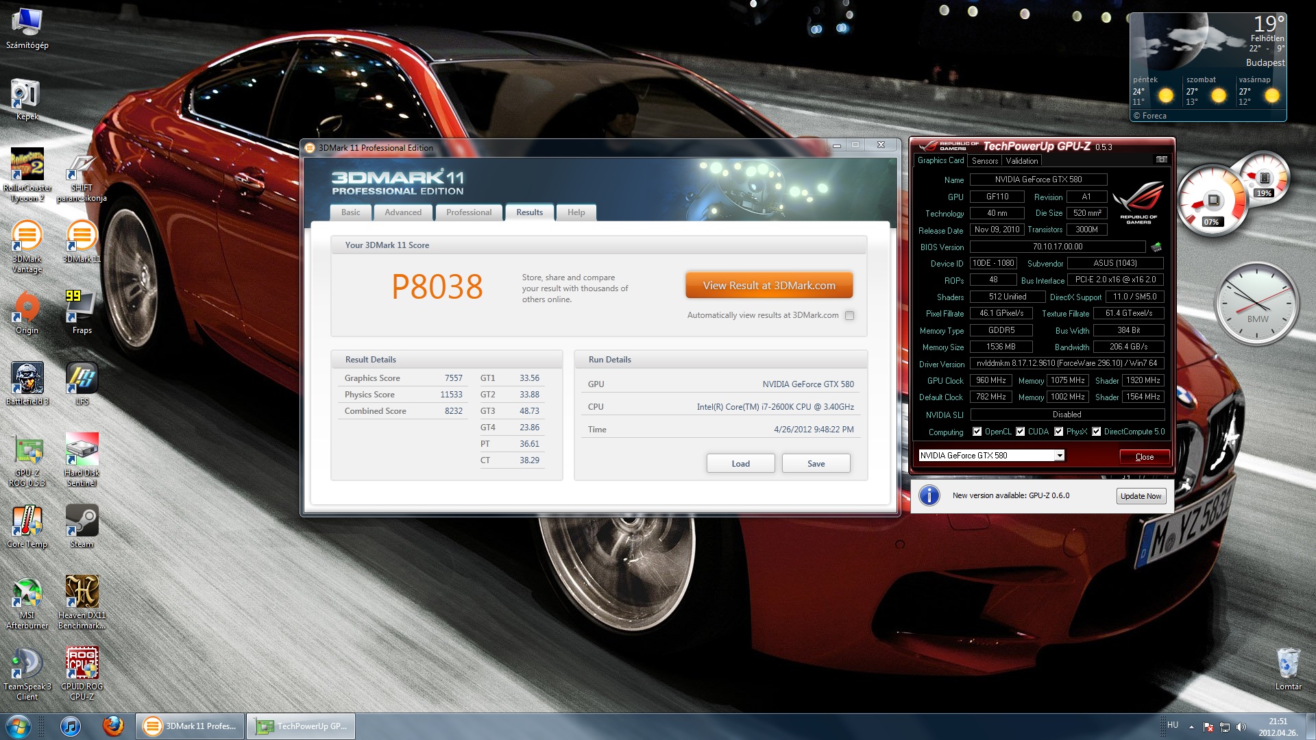Click the Combined Score value 8232
The height and width of the screenshot is (740, 1316).
(x=453, y=411)
